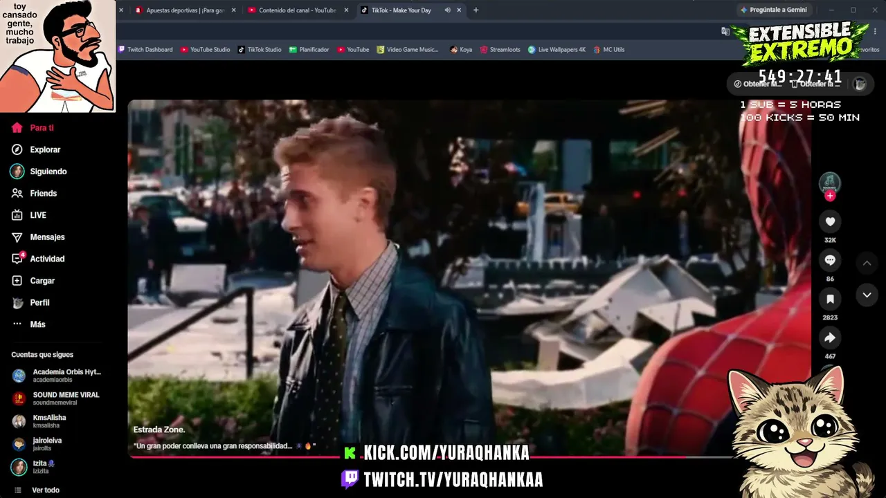886x498 pixels.
Task: Click the profile avatar at top right
Action: point(860,84)
